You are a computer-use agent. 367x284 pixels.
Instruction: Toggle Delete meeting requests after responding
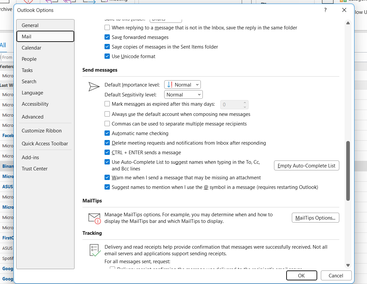tap(107, 143)
